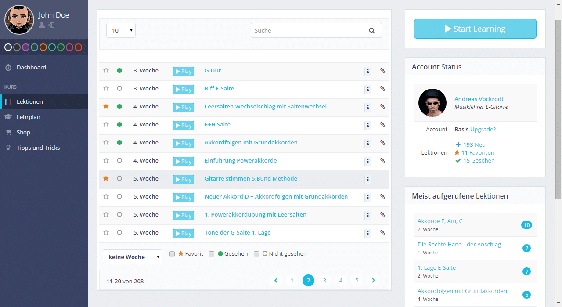
Task: Open info icon for G-Dur
Action: point(368,72)
